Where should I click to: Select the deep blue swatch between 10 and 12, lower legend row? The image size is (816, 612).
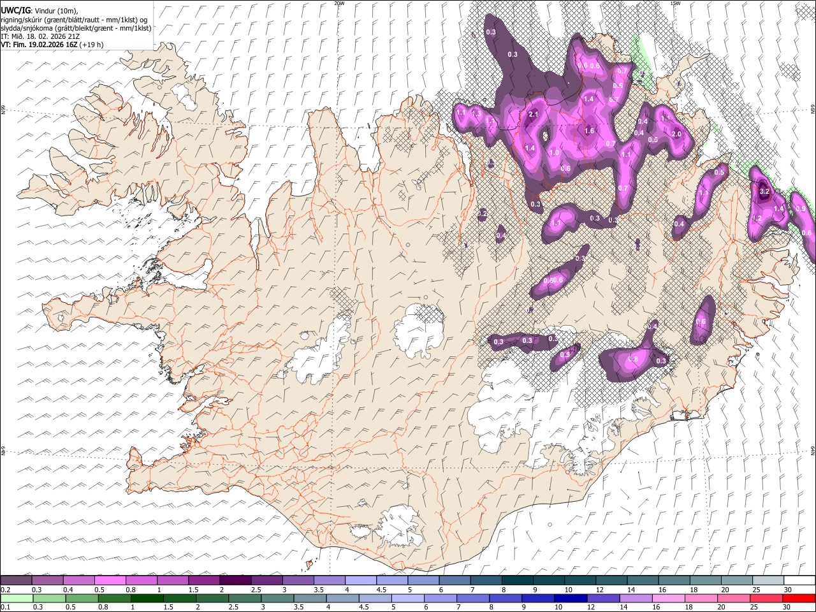[x=571, y=598]
